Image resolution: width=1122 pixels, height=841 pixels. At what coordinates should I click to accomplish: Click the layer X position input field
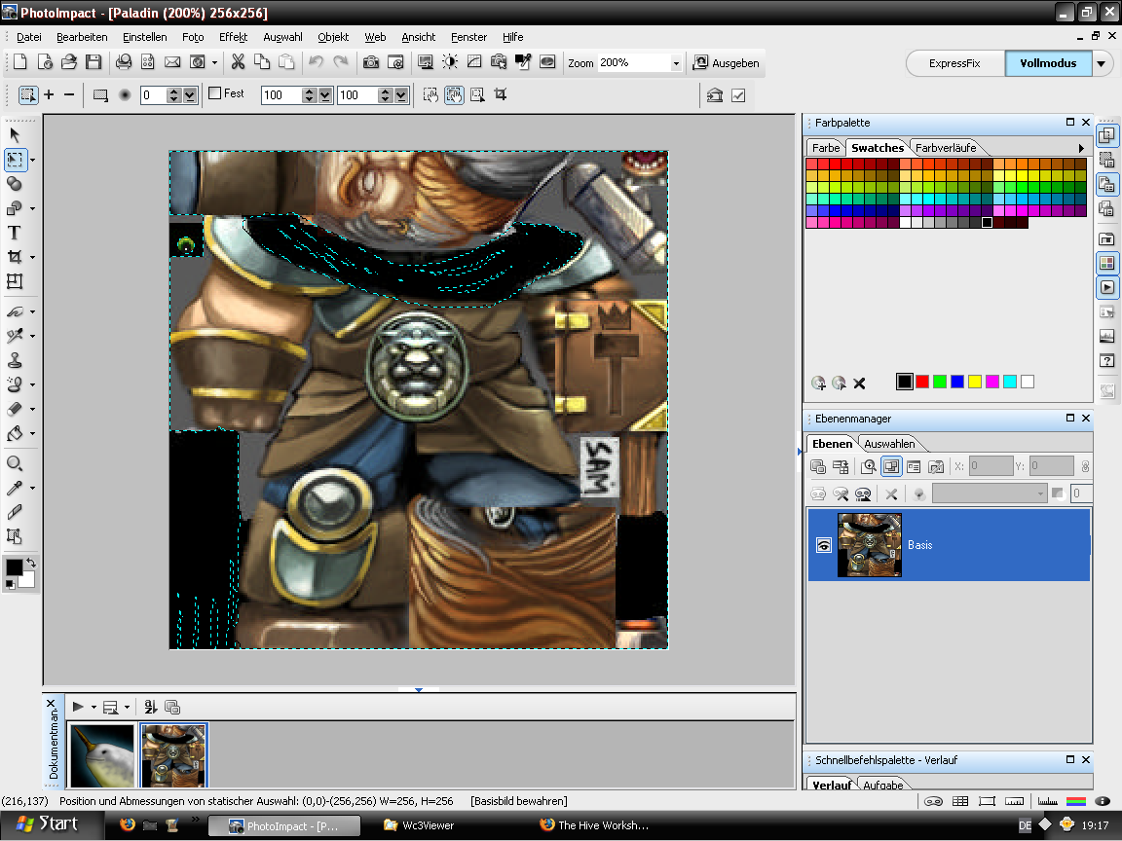[990, 466]
